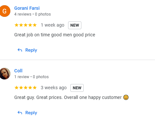Click the fifth star of Gorani Farsi's rating

(35, 25)
